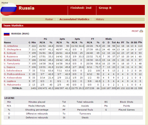The height and width of the screenshot is (125, 148).
Task: Click the PRINT link
Action: coord(135,31)
